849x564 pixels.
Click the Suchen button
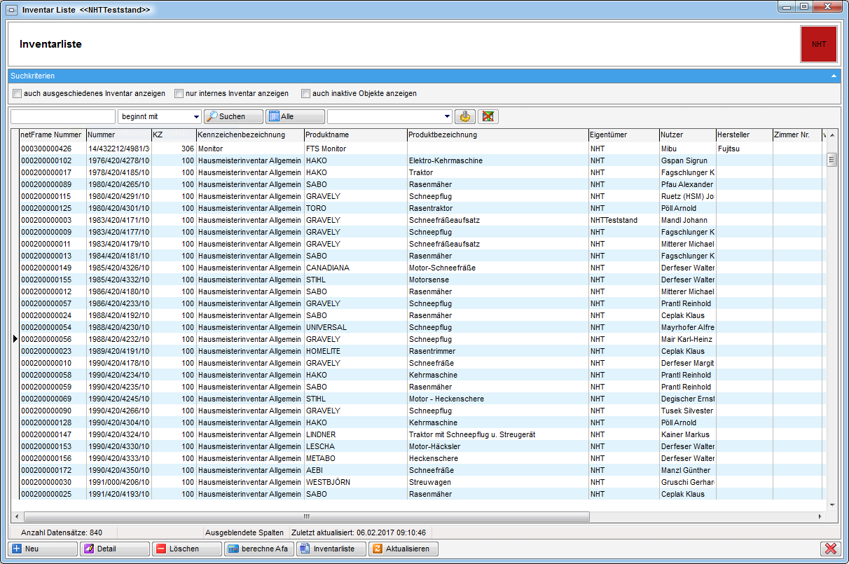[x=234, y=116]
